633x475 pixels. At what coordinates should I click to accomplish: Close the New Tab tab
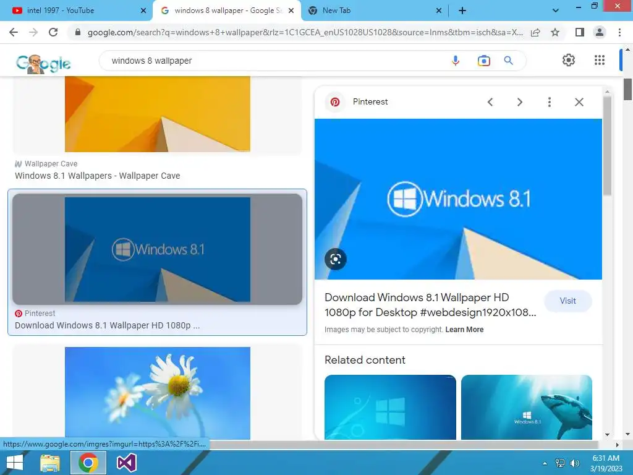coord(439,11)
